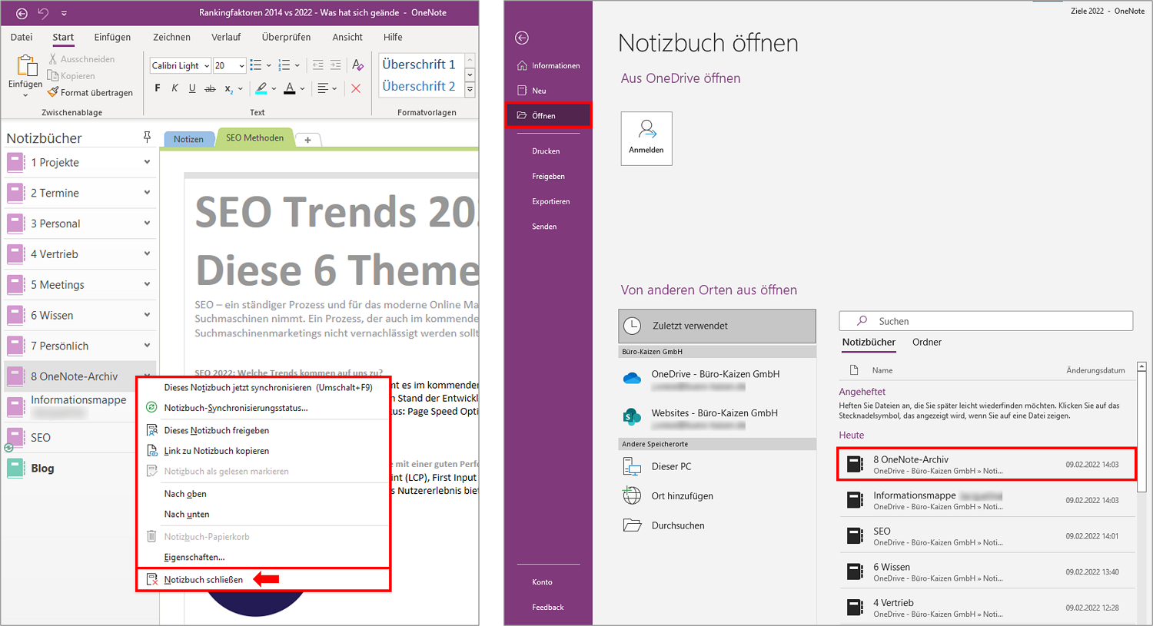The width and height of the screenshot is (1153, 626).
Task: Click the numbered list icon
Action: 284,65
